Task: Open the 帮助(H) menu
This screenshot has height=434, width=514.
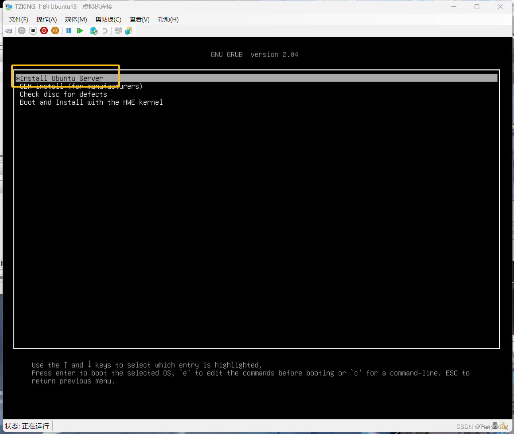Action: (168, 20)
